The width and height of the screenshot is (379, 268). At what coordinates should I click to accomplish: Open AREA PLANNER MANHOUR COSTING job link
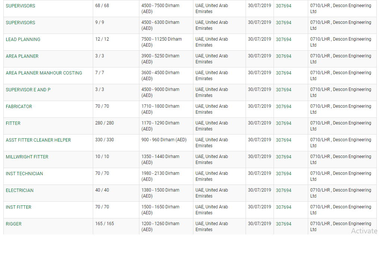[x=44, y=73]
